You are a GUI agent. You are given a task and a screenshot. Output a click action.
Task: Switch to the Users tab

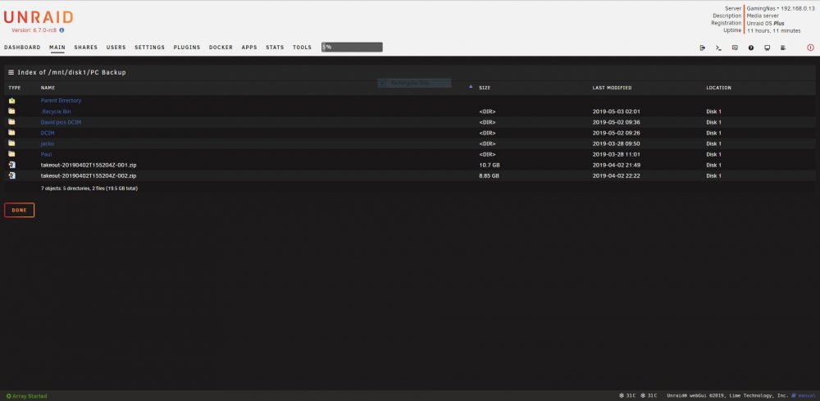(116, 48)
